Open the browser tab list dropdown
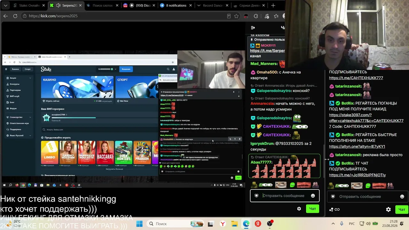The width and height of the screenshot is (409, 230). pos(5,5)
